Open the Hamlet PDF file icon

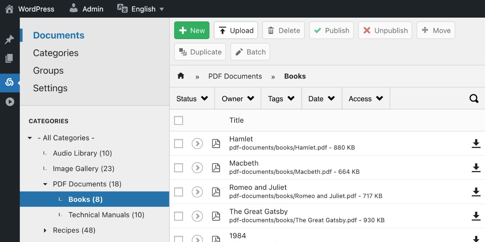[216, 143]
